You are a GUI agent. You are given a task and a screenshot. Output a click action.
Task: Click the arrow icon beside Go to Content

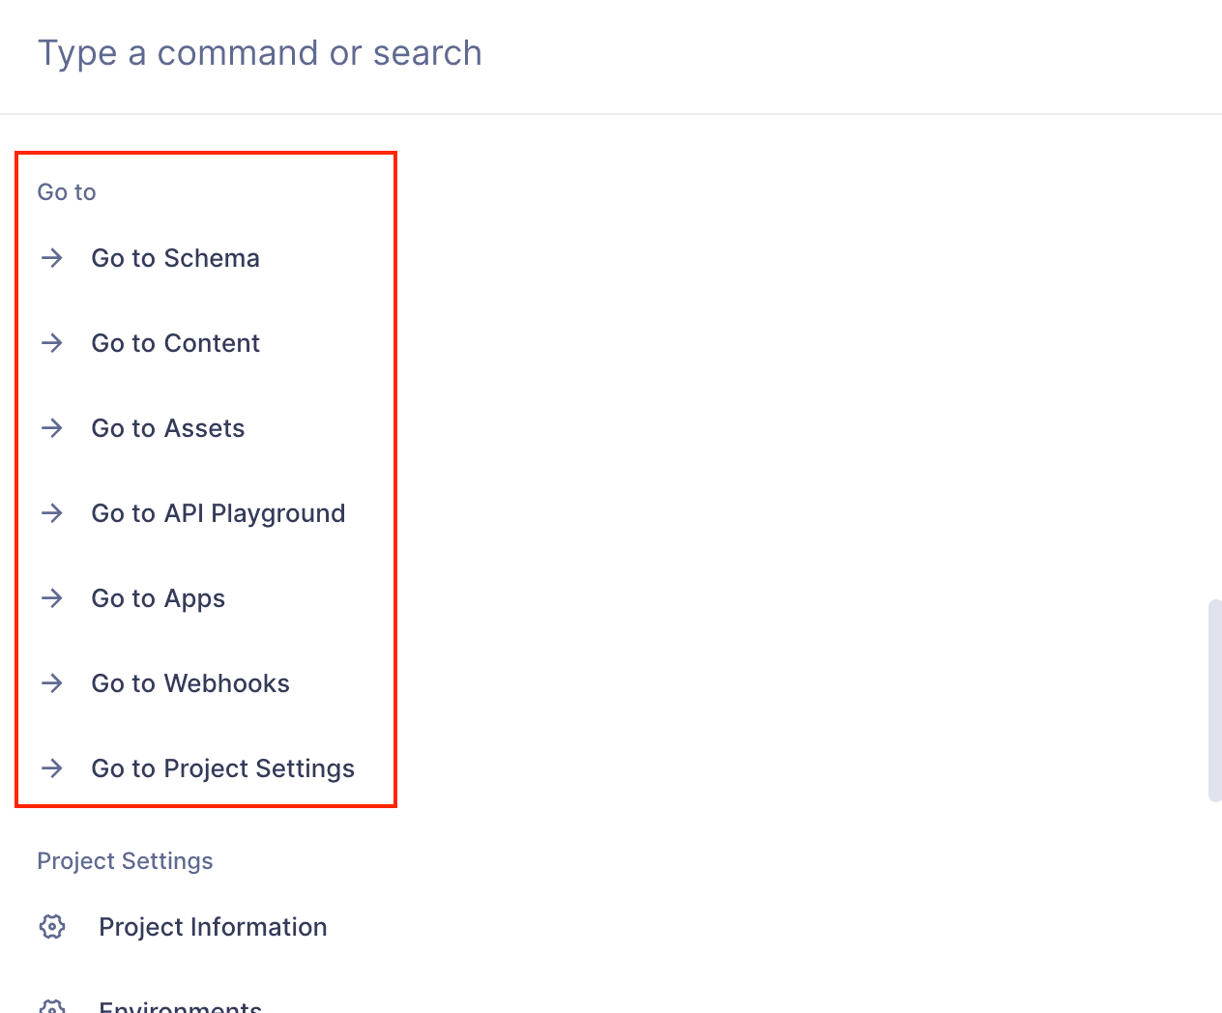click(x=51, y=342)
